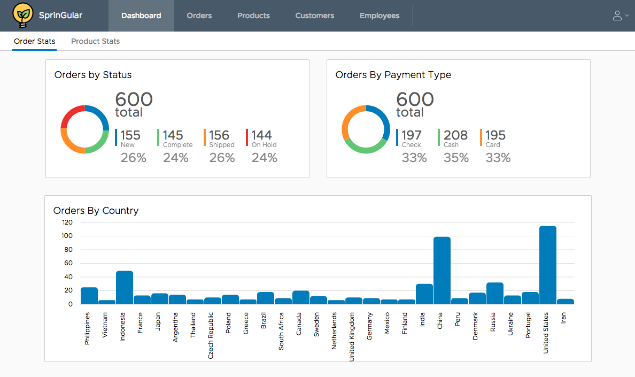Click the blue New status color marker
The image size is (635, 377).
[x=116, y=137]
